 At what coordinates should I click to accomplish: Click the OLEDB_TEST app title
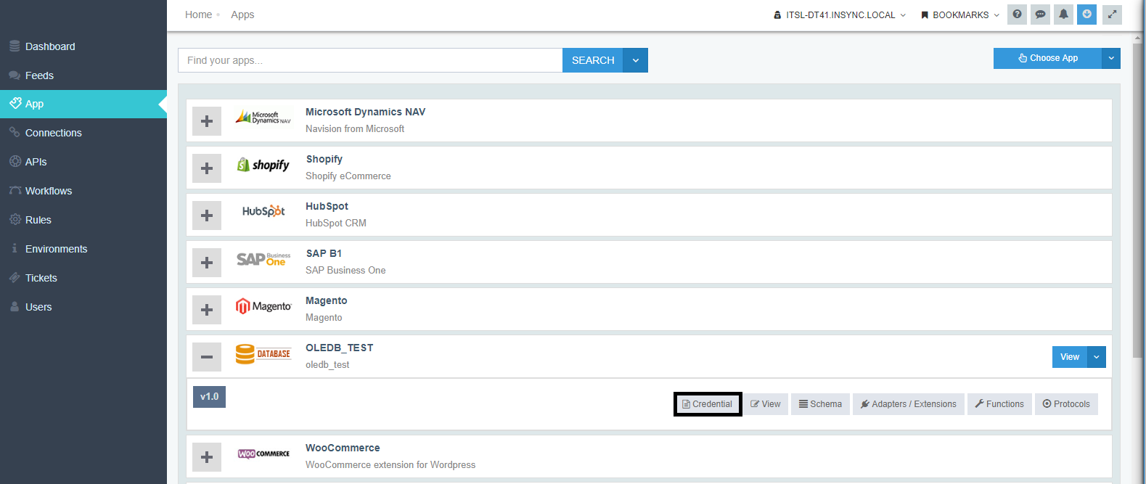click(x=339, y=348)
